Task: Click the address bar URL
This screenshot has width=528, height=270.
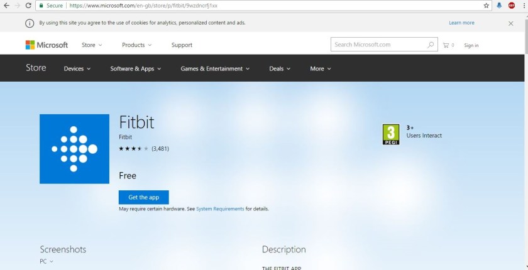Action: [x=143, y=6]
